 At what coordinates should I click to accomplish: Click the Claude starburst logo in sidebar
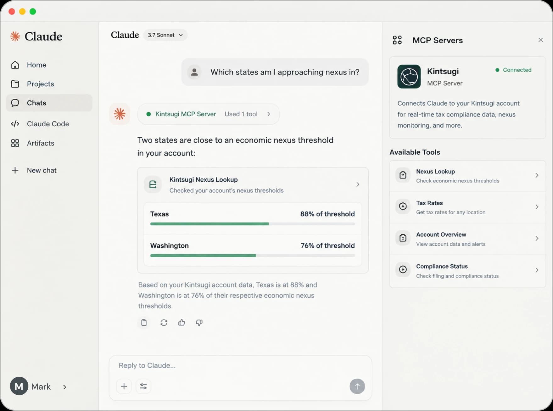coord(15,36)
